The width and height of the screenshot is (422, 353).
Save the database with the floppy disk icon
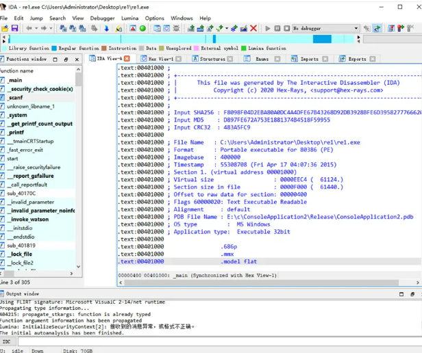[x=14, y=28]
